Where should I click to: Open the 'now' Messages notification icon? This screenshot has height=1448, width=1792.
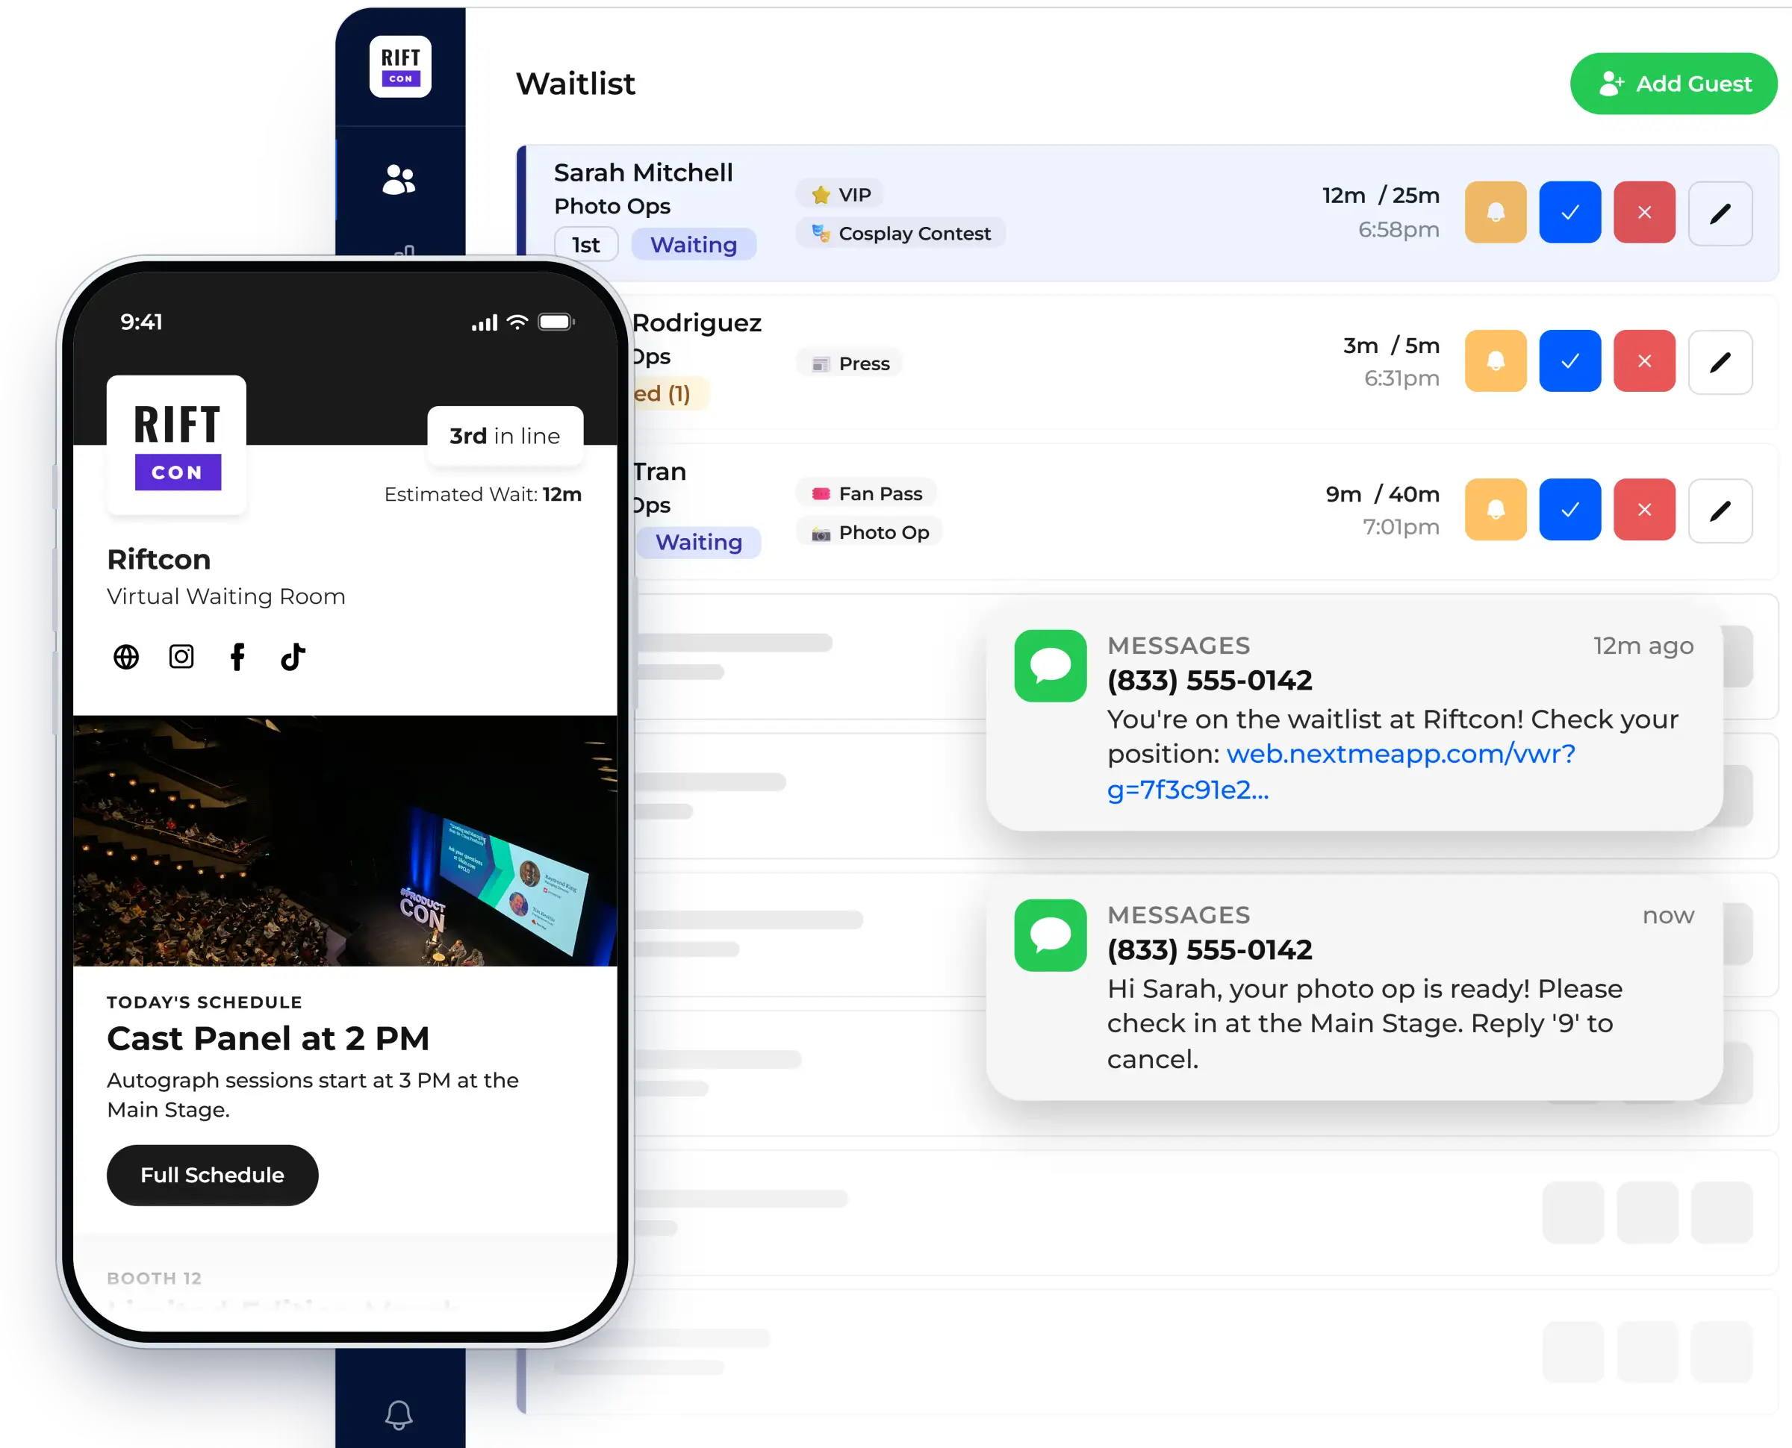[x=1051, y=935]
